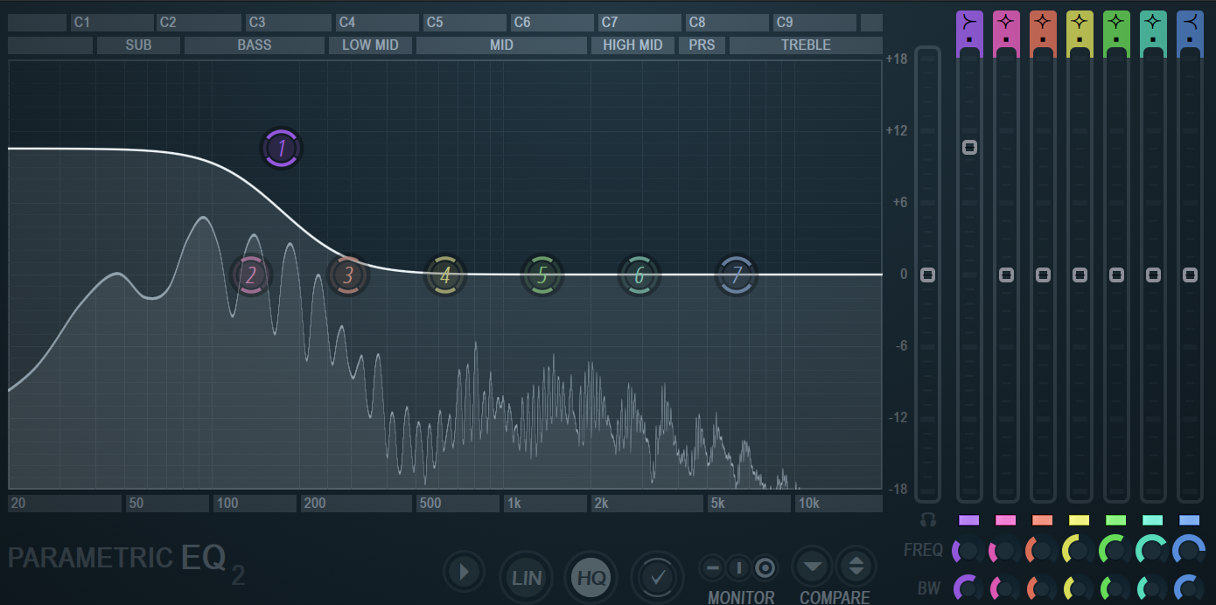Click the purple band 1 color swatch
This screenshot has height=605, width=1216.
[x=969, y=520]
